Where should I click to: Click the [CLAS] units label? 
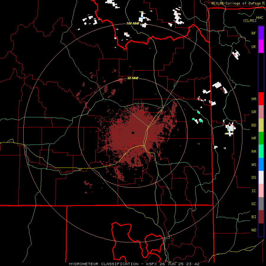[250, 20]
